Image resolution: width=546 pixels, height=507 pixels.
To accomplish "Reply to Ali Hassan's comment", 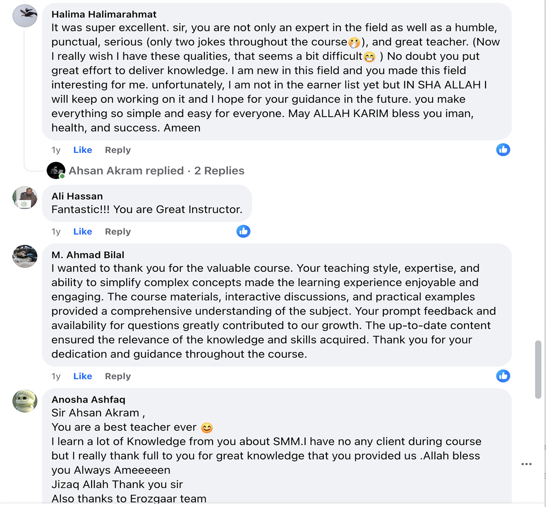I will [118, 232].
